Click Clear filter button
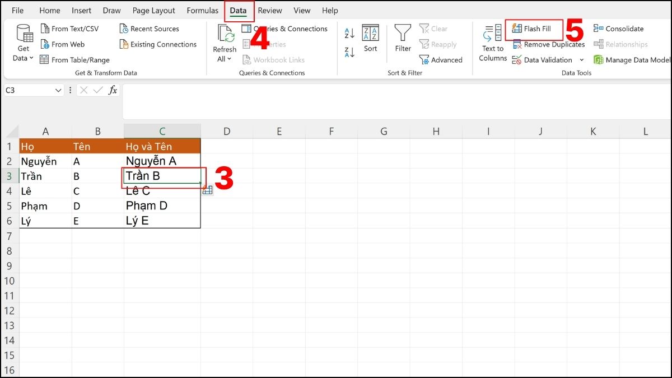The width and height of the screenshot is (672, 378). click(x=433, y=29)
